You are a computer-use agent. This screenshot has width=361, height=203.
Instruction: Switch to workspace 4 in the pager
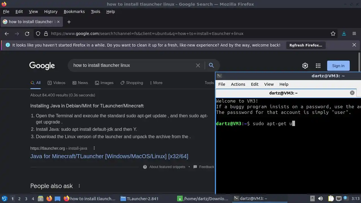(33, 199)
